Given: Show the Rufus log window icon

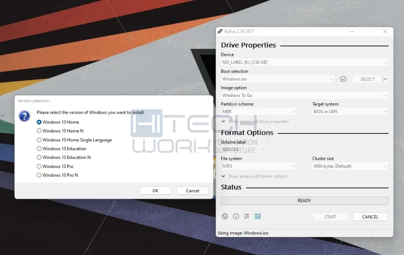Looking at the screenshot, I should coord(258,216).
